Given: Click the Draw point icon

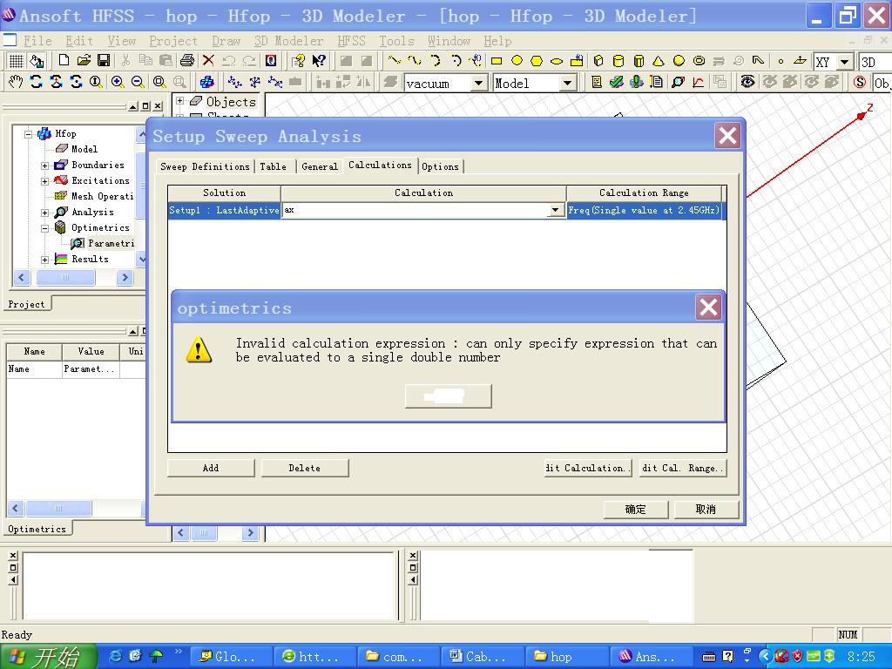Looking at the screenshot, I should 780,61.
